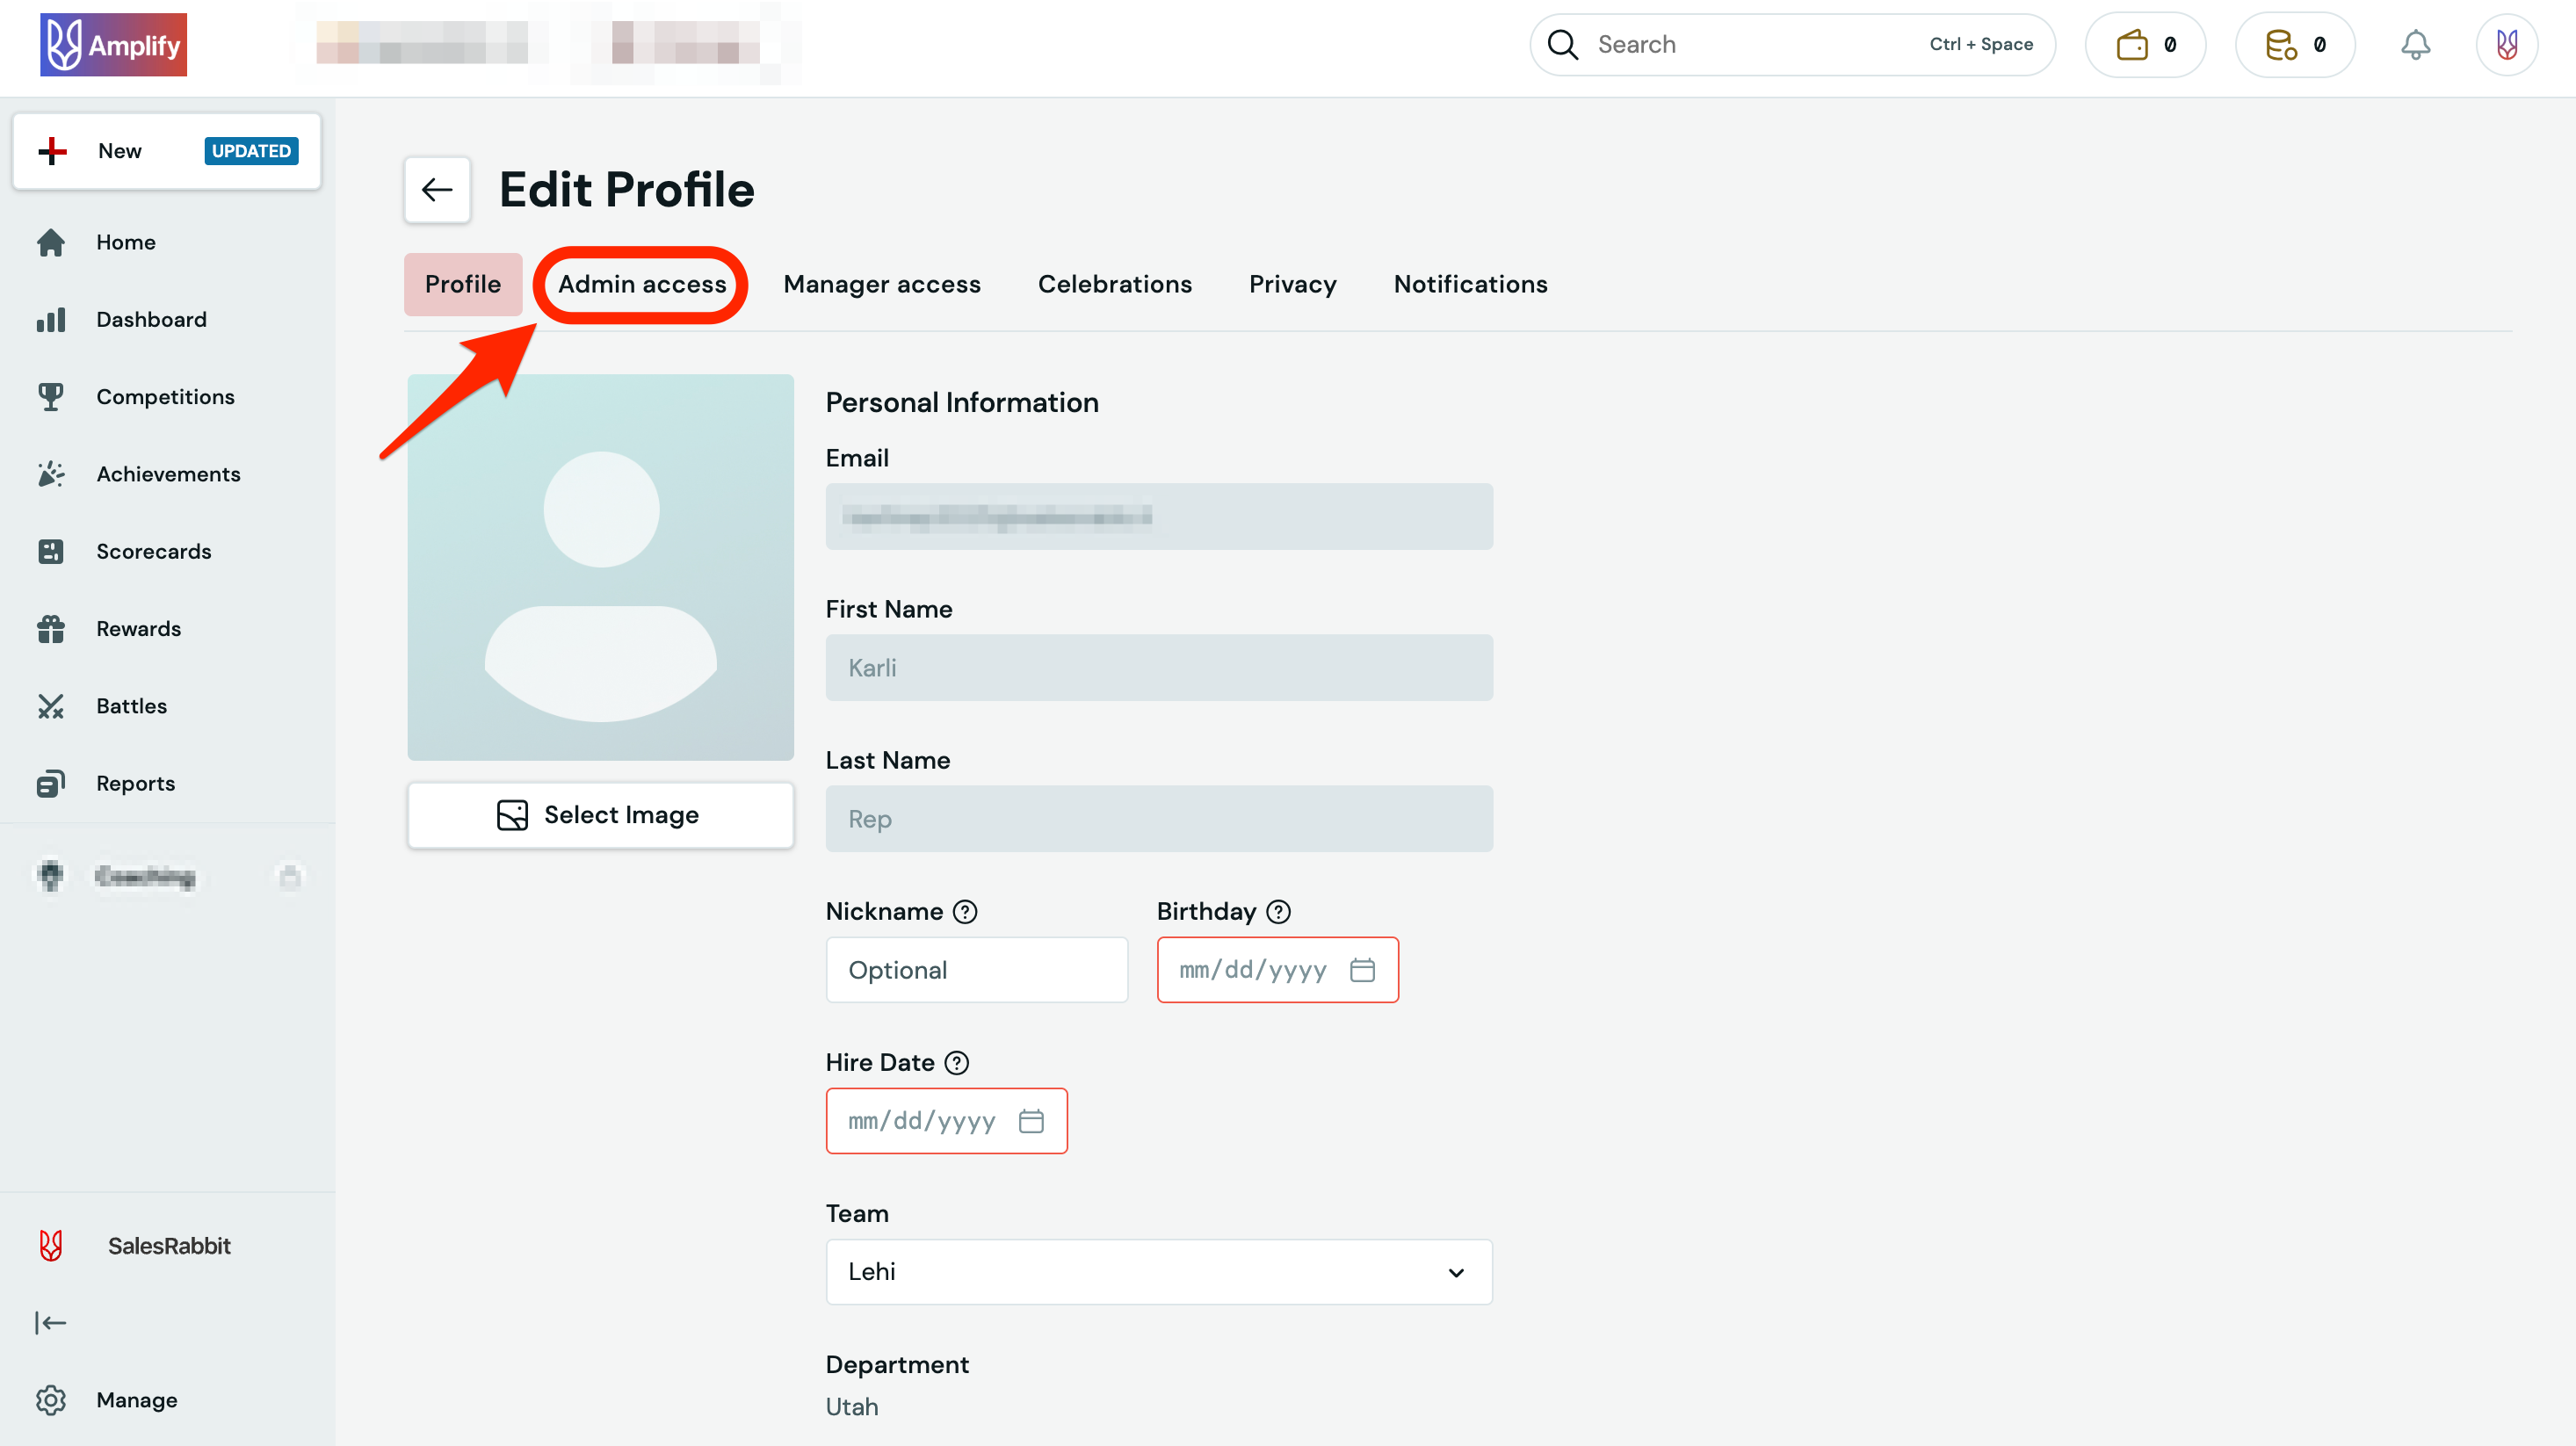The width and height of the screenshot is (2576, 1446).
Task: Open the Privacy tab
Action: pyautogui.click(x=1292, y=284)
